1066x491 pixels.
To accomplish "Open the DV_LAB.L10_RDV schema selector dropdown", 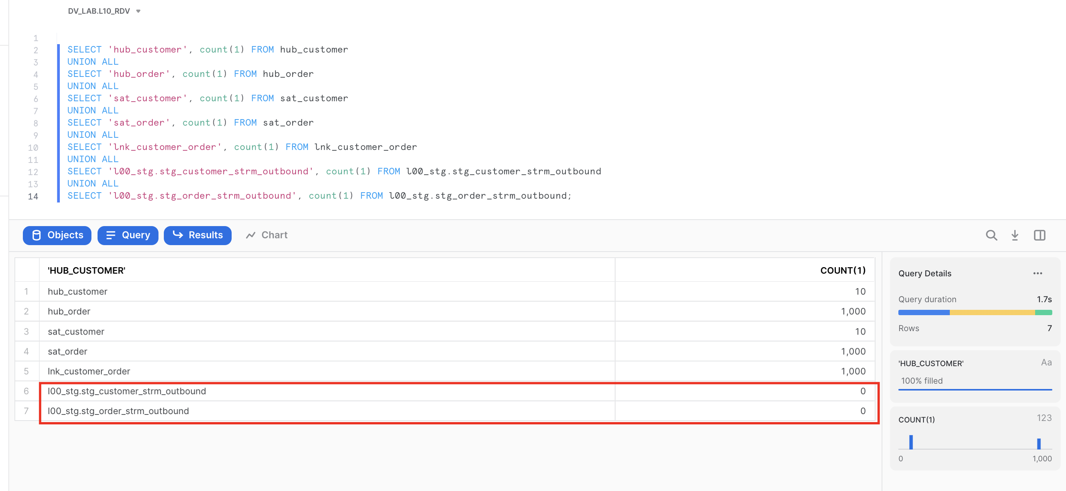I will click(138, 11).
